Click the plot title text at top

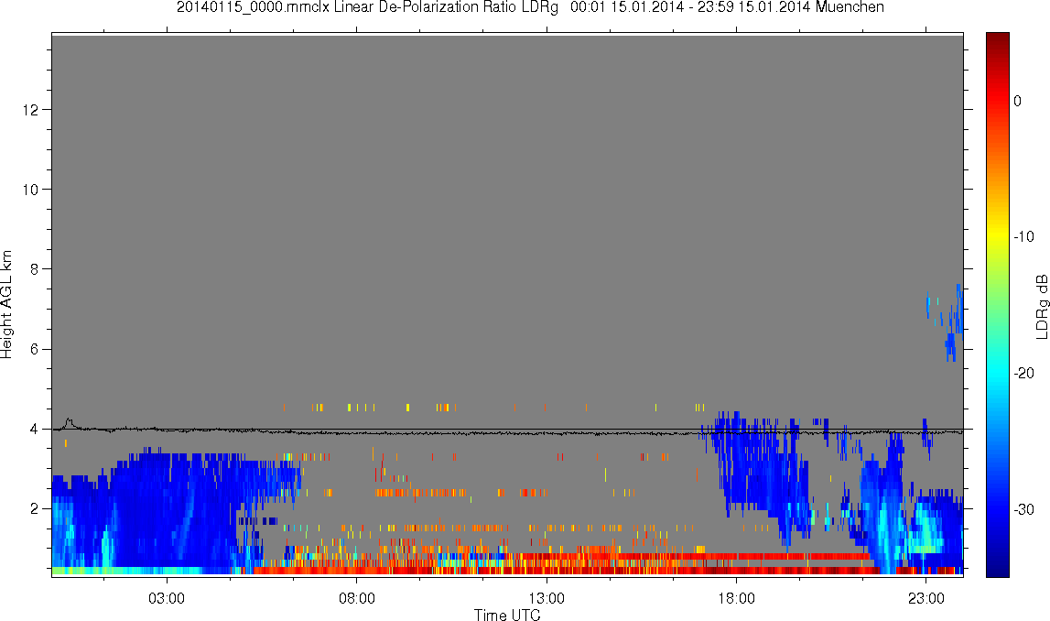point(530,7)
